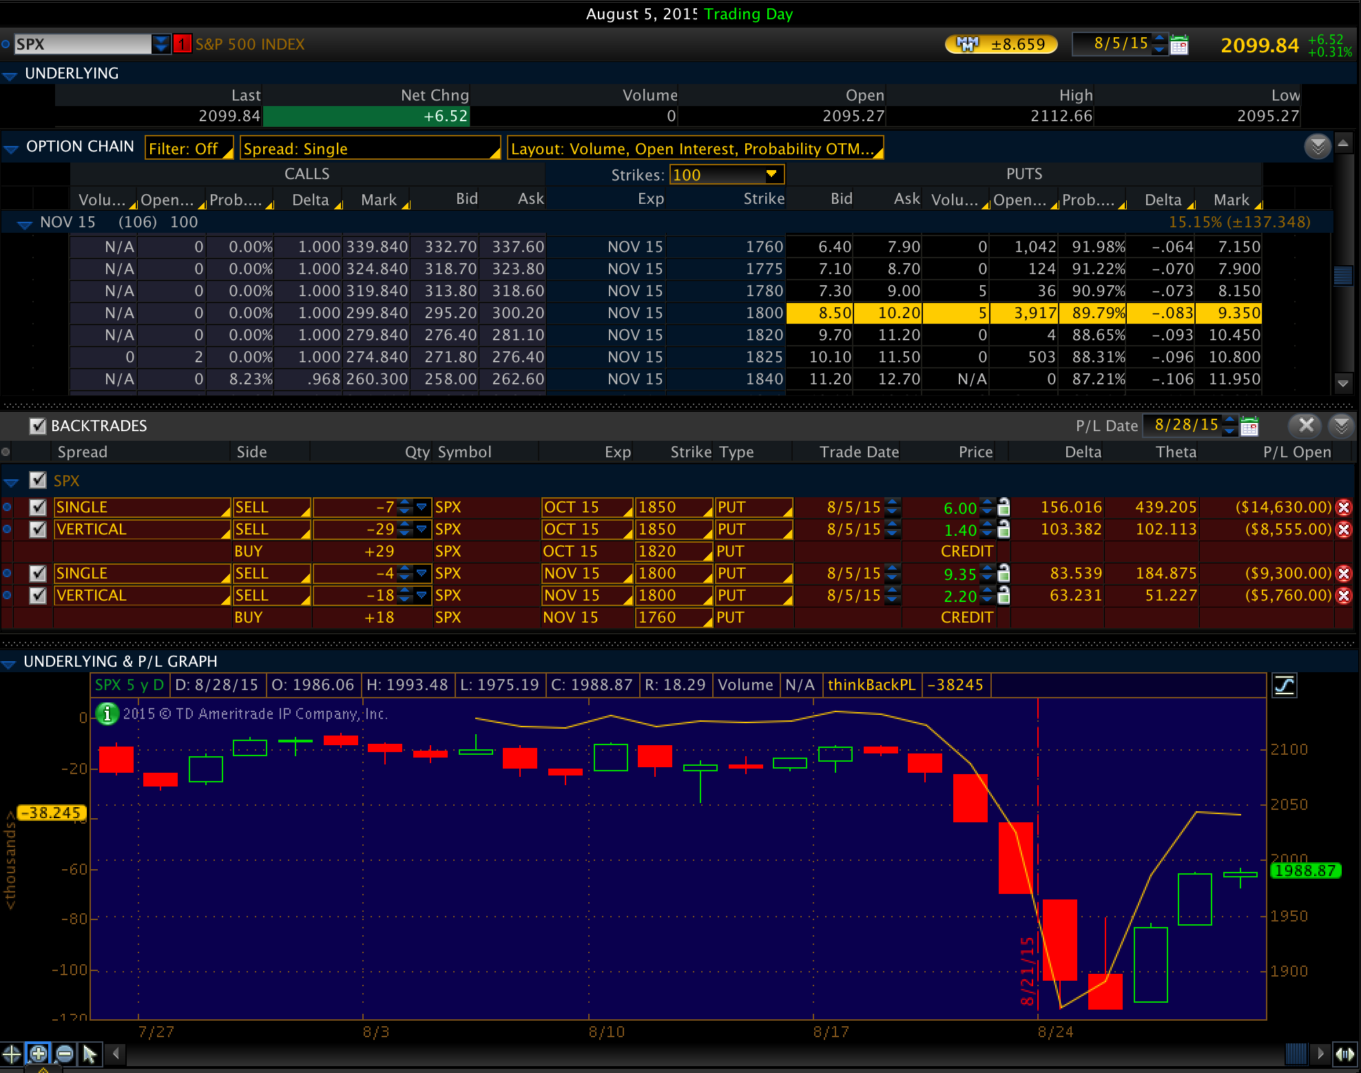Open the P/L Date calendar icon
This screenshot has height=1073, width=1361.
[x=1249, y=426]
